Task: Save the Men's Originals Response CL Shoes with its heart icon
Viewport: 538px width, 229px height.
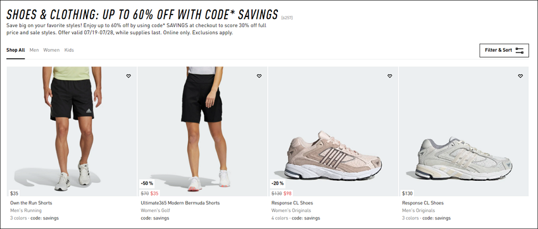Action: 520,76
